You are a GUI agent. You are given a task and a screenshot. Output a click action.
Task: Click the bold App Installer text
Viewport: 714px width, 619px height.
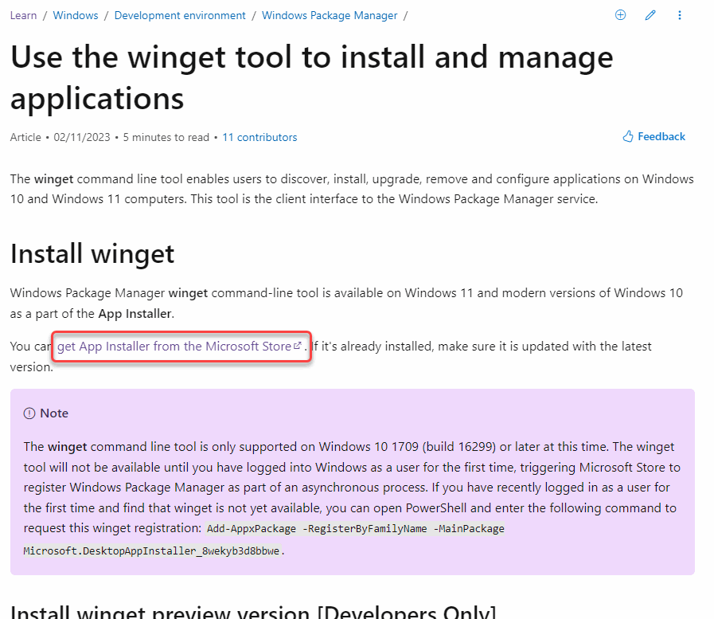tap(135, 314)
